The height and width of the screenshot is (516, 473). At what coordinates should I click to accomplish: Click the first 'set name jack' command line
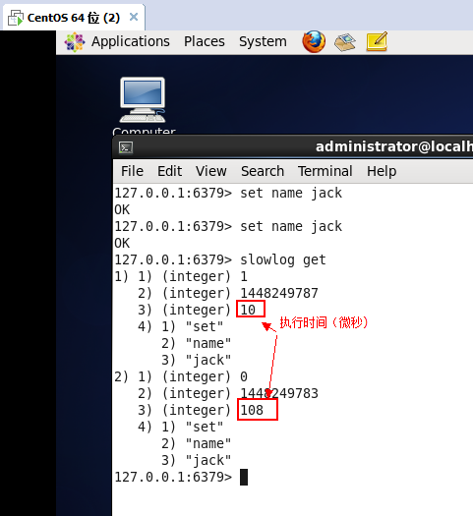[x=228, y=193]
